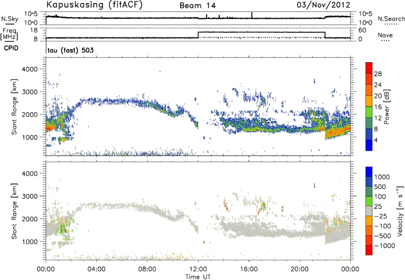Image resolution: width=405 pixels, height=280 pixels.
Task: Click the -500 label on Velocity colorbar
Action: coord(384,236)
